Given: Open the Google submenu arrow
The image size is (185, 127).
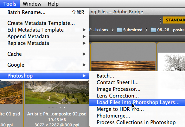Looking at the screenshot, I should (x=84, y=65).
